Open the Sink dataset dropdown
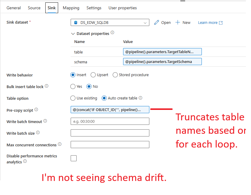The image size is (251, 195). [x=145, y=22]
